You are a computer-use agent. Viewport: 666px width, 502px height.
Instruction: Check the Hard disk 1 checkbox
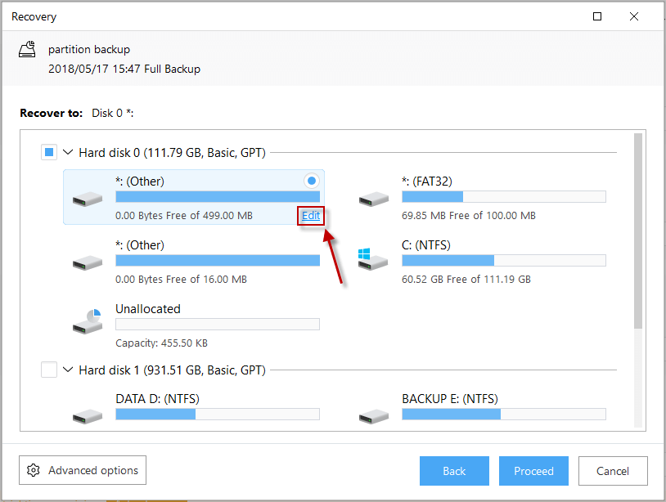tap(49, 370)
